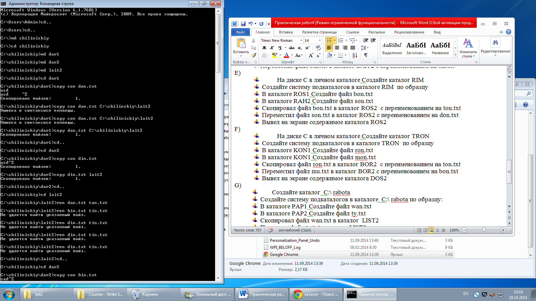Open the Change Case Aa menu
This screenshot has height=301, width=536.
point(299,55)
